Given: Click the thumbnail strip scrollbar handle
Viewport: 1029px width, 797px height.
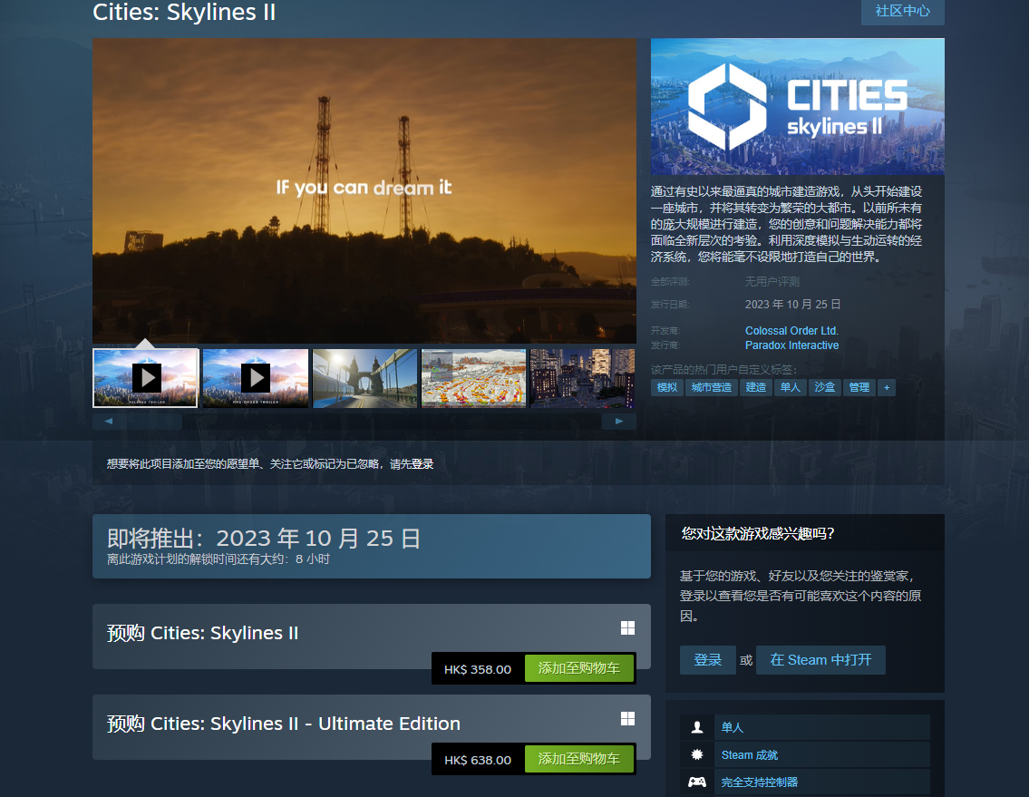Looking at the screenshot, I should pos(154,422).
